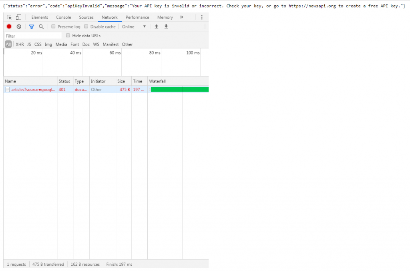Clear the network log icon

(x=19, y=26)
